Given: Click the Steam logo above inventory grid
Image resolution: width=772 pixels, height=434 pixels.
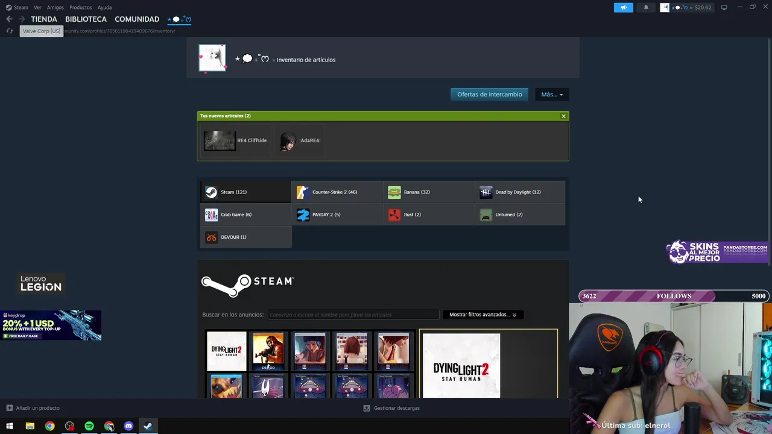Looking at the screenshot, I should pos(247,286).
